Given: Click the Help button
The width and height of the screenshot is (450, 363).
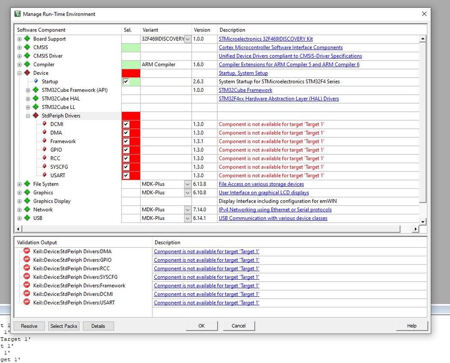Looking at the screenshot, I should pos(412,326).
